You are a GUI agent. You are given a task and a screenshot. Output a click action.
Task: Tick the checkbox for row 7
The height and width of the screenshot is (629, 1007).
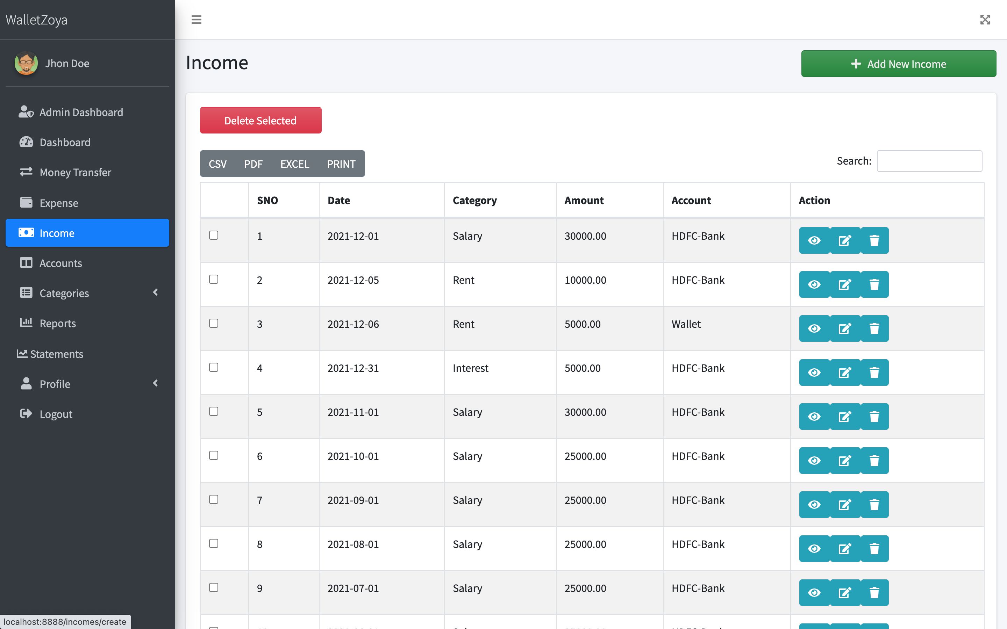click(214, 500)
